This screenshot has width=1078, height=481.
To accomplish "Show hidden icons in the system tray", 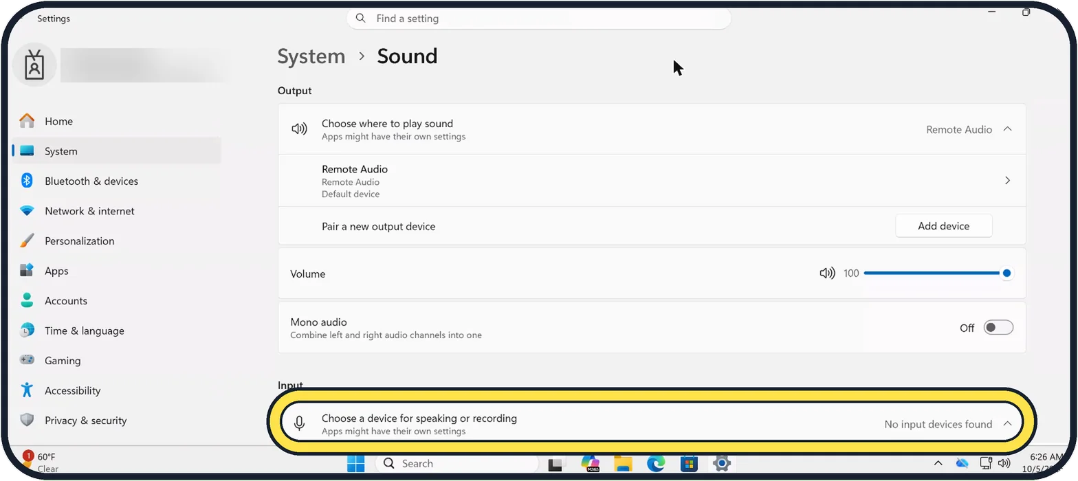I will tap(938, 464).
